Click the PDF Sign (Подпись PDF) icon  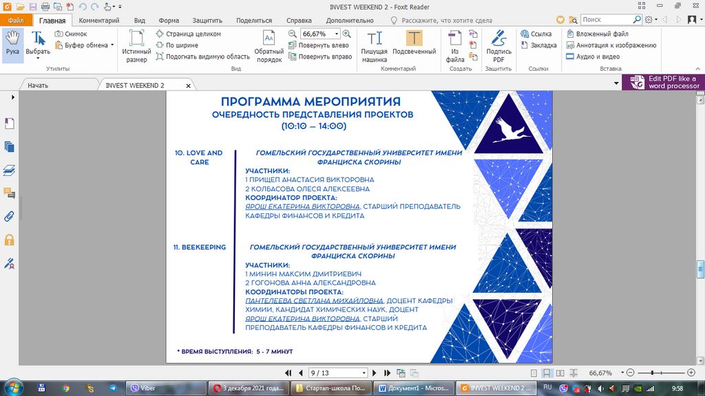pyautogui.click(x=498, y=46)
